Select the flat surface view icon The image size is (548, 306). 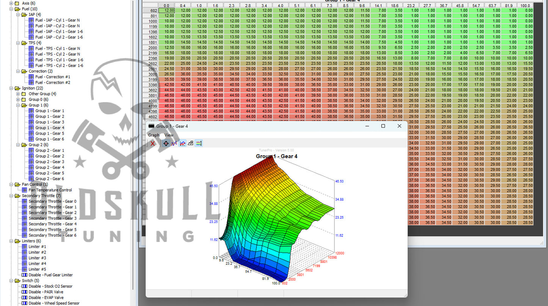(190, 143)
